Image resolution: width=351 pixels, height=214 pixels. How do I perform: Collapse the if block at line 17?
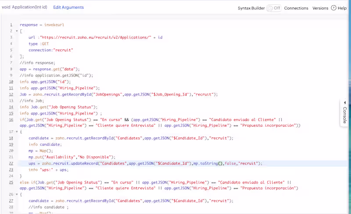[x=17, y=132]
